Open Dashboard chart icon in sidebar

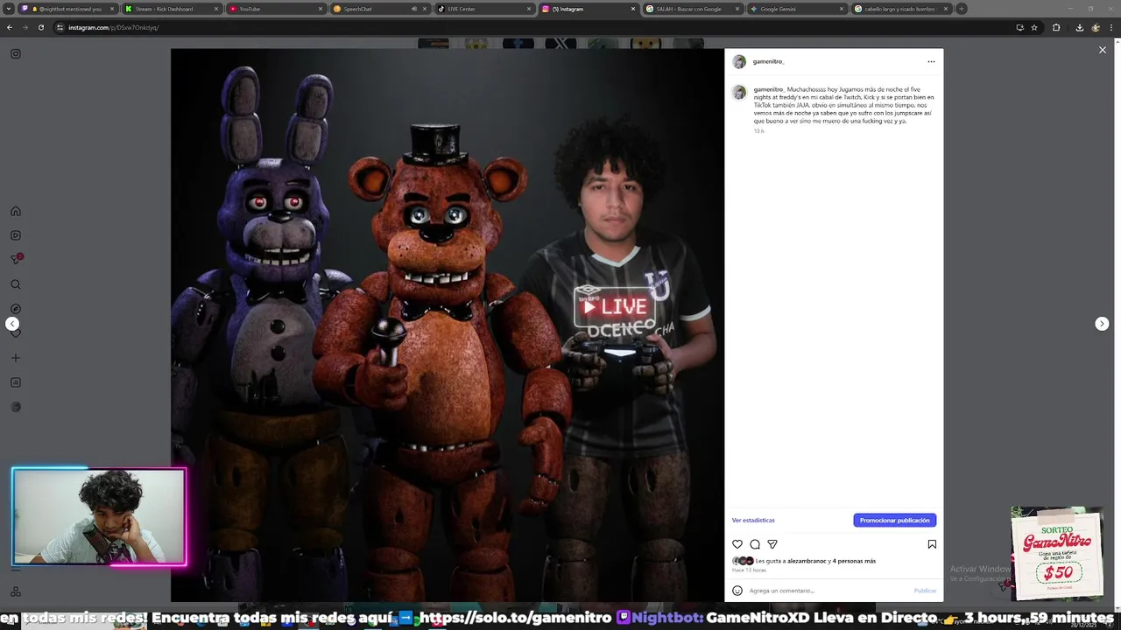click(x=16, y=382)
